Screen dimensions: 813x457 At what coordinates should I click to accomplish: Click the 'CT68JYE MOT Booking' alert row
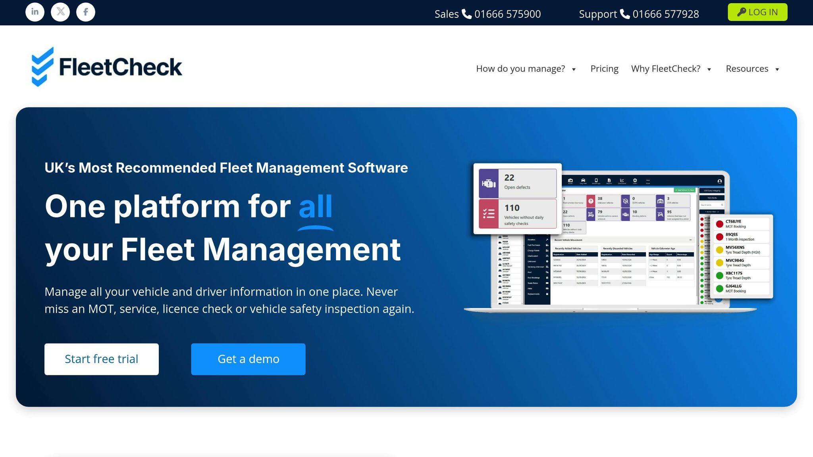(x=742, y=224)
